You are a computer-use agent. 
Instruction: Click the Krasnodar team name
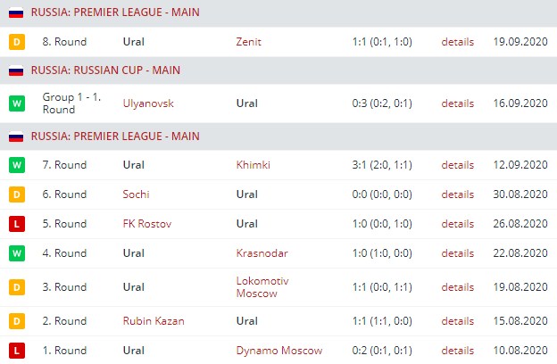pos(262,253)
